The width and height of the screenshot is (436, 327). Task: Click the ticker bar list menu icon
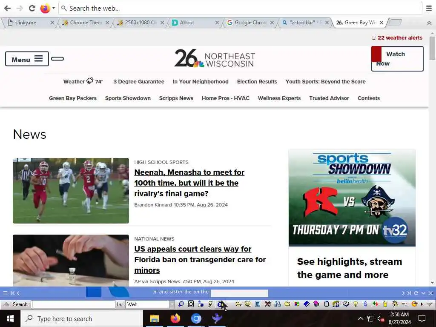(5, 293)
